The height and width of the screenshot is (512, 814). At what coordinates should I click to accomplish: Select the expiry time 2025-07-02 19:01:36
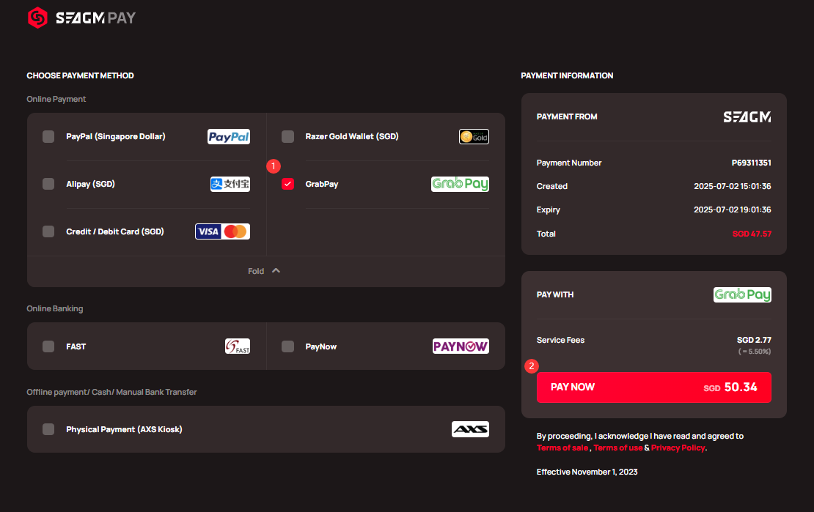(x=733, y=209)
